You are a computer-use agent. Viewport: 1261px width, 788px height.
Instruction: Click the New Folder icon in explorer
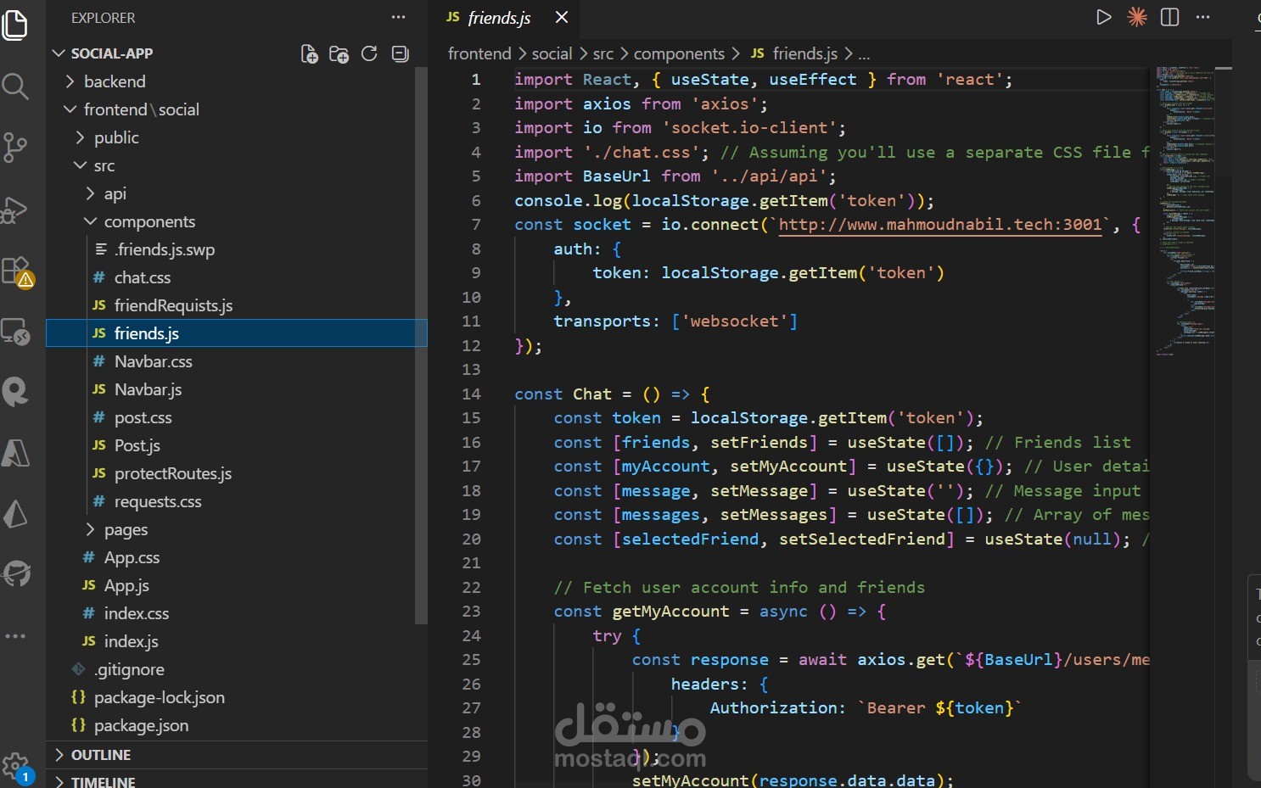click(339, 54)
